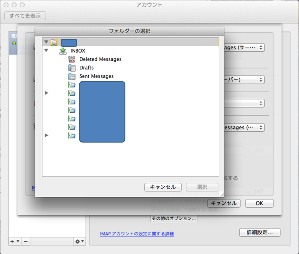
Task: Collapse the root account disclosure triangle
Action: click(x=46, y=42)
